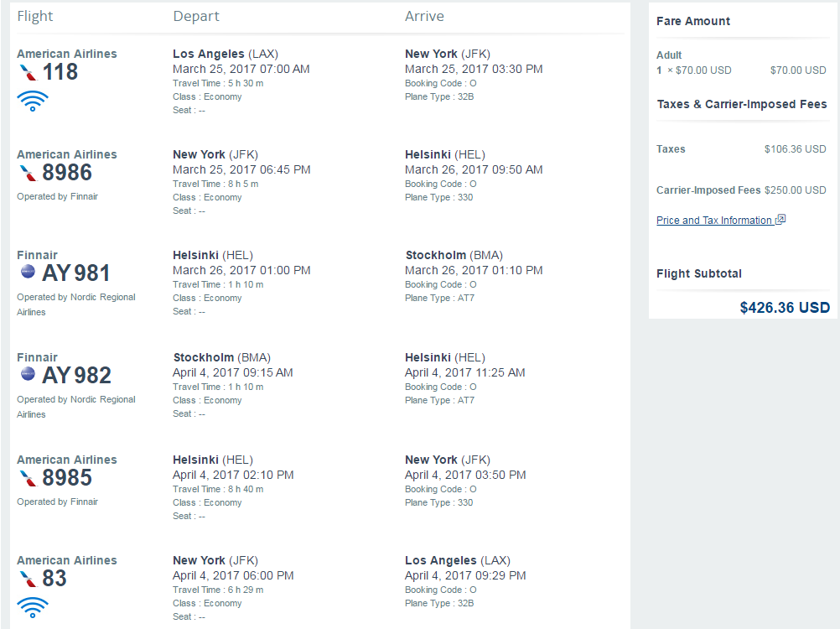Click the adult fare 1 × $70.00 USD
This screenshot has height=629, width=840.
point(694,70)
